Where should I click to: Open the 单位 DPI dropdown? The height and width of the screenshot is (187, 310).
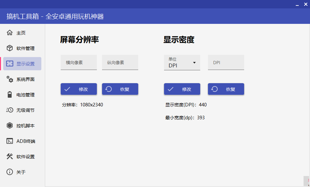tap(182, 63)
